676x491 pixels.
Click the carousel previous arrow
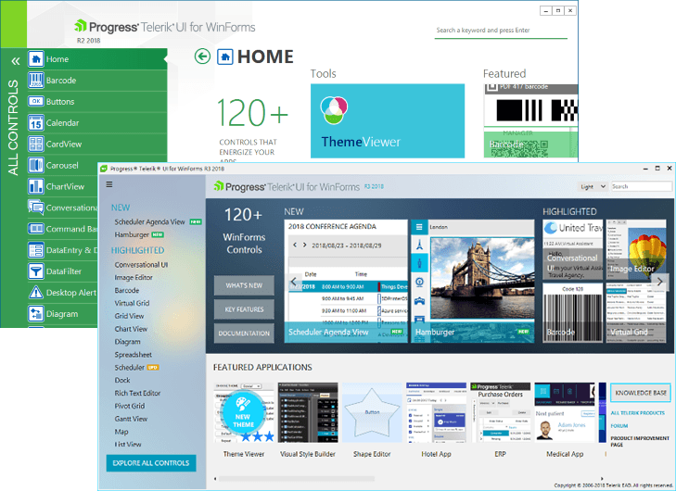click(x=294, y=282)
